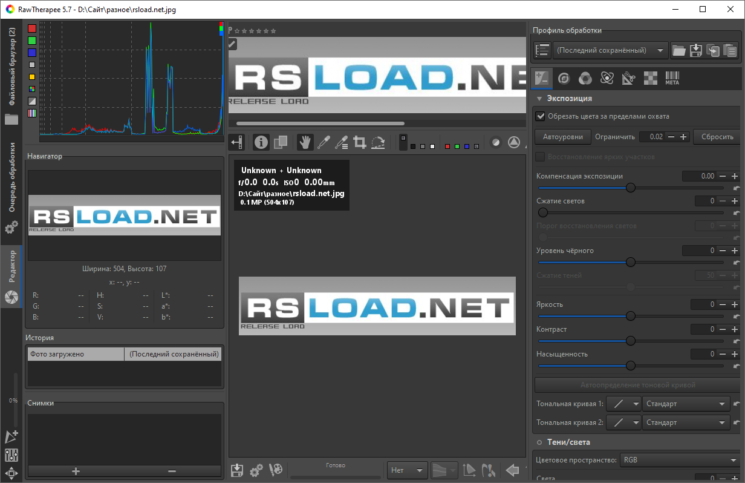
Task: Send image to processing queue gears icon
Action: point(256,470)
